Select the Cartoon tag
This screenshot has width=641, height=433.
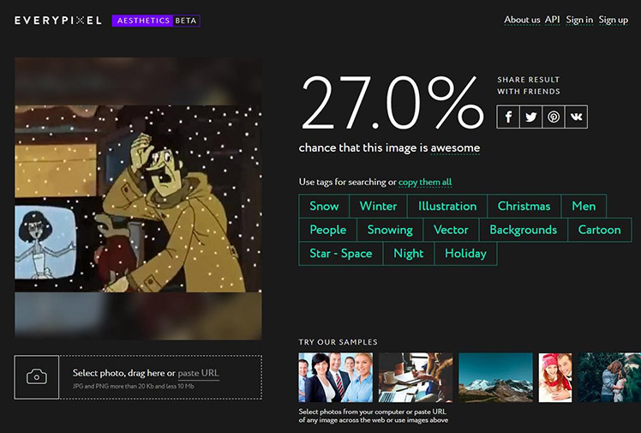tap(599, 230)
